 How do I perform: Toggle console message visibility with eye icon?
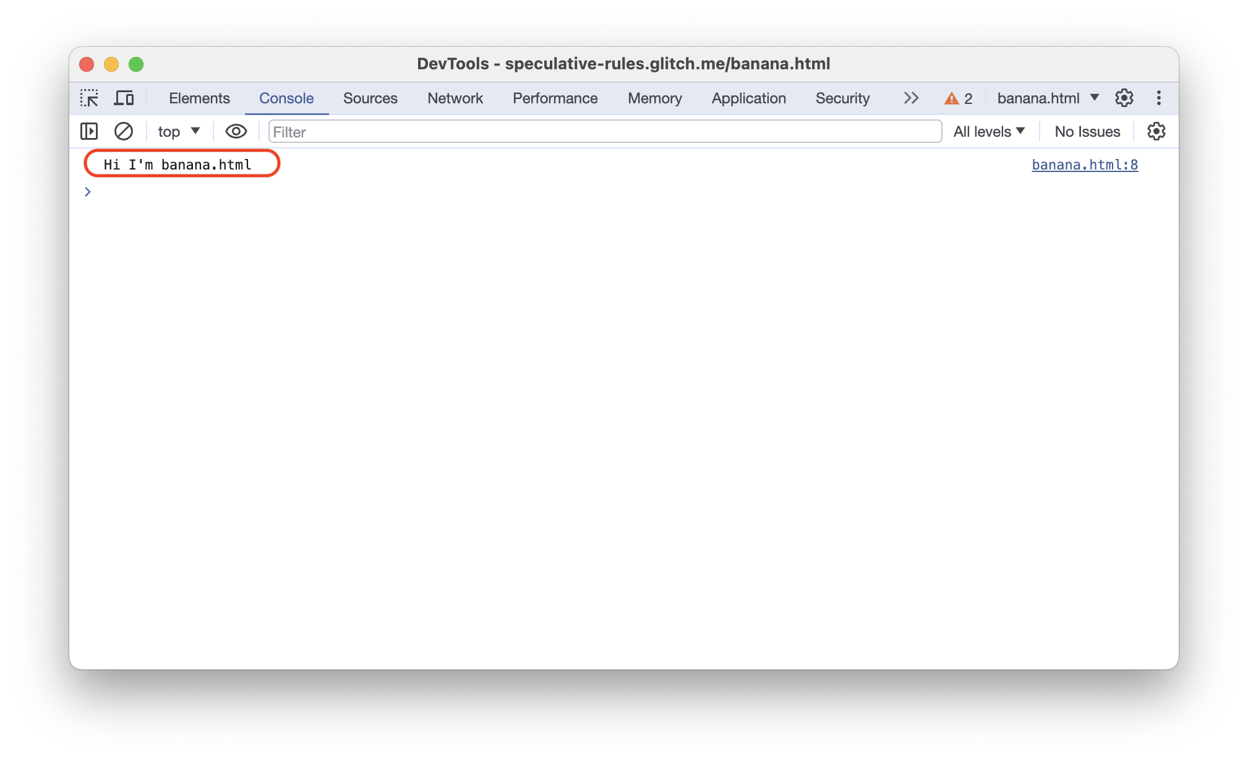[234, 131]
